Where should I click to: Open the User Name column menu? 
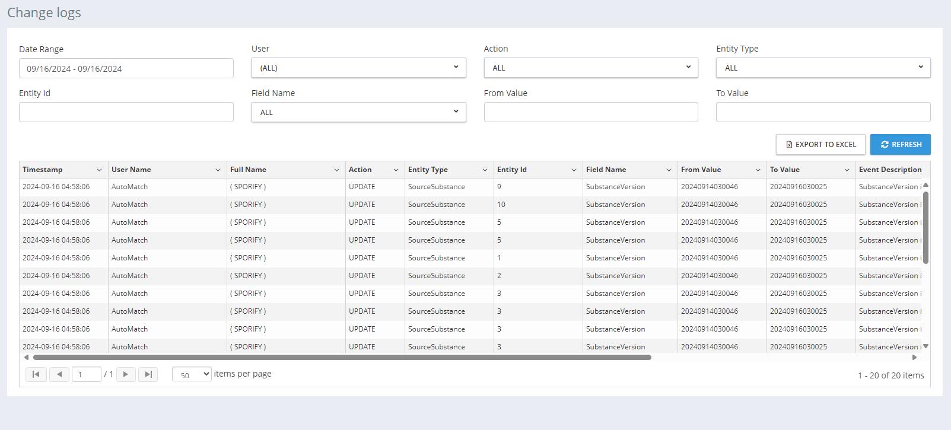coord(218,170)
